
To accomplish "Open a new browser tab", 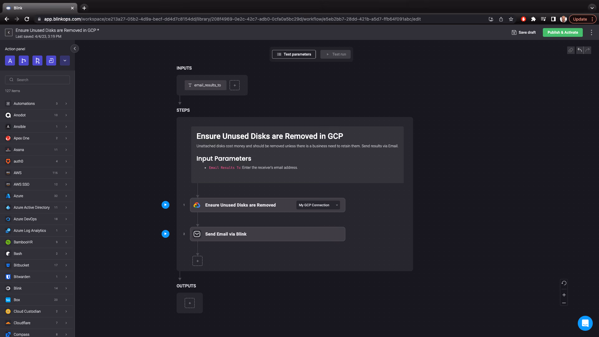I will [x=84, y=8].
